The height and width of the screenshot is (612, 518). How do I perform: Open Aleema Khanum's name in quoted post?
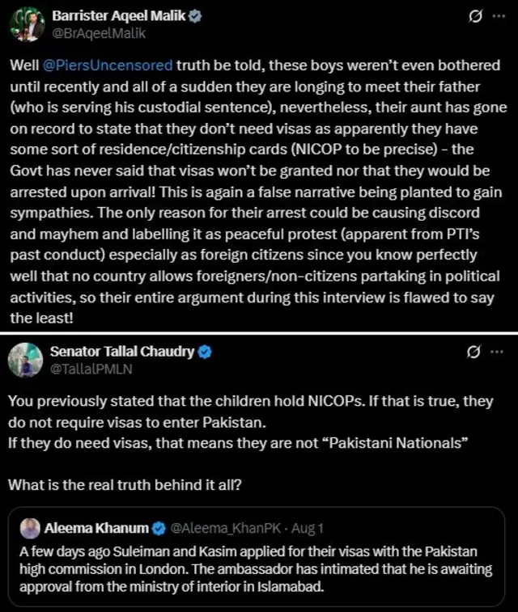tap(96, 528)
